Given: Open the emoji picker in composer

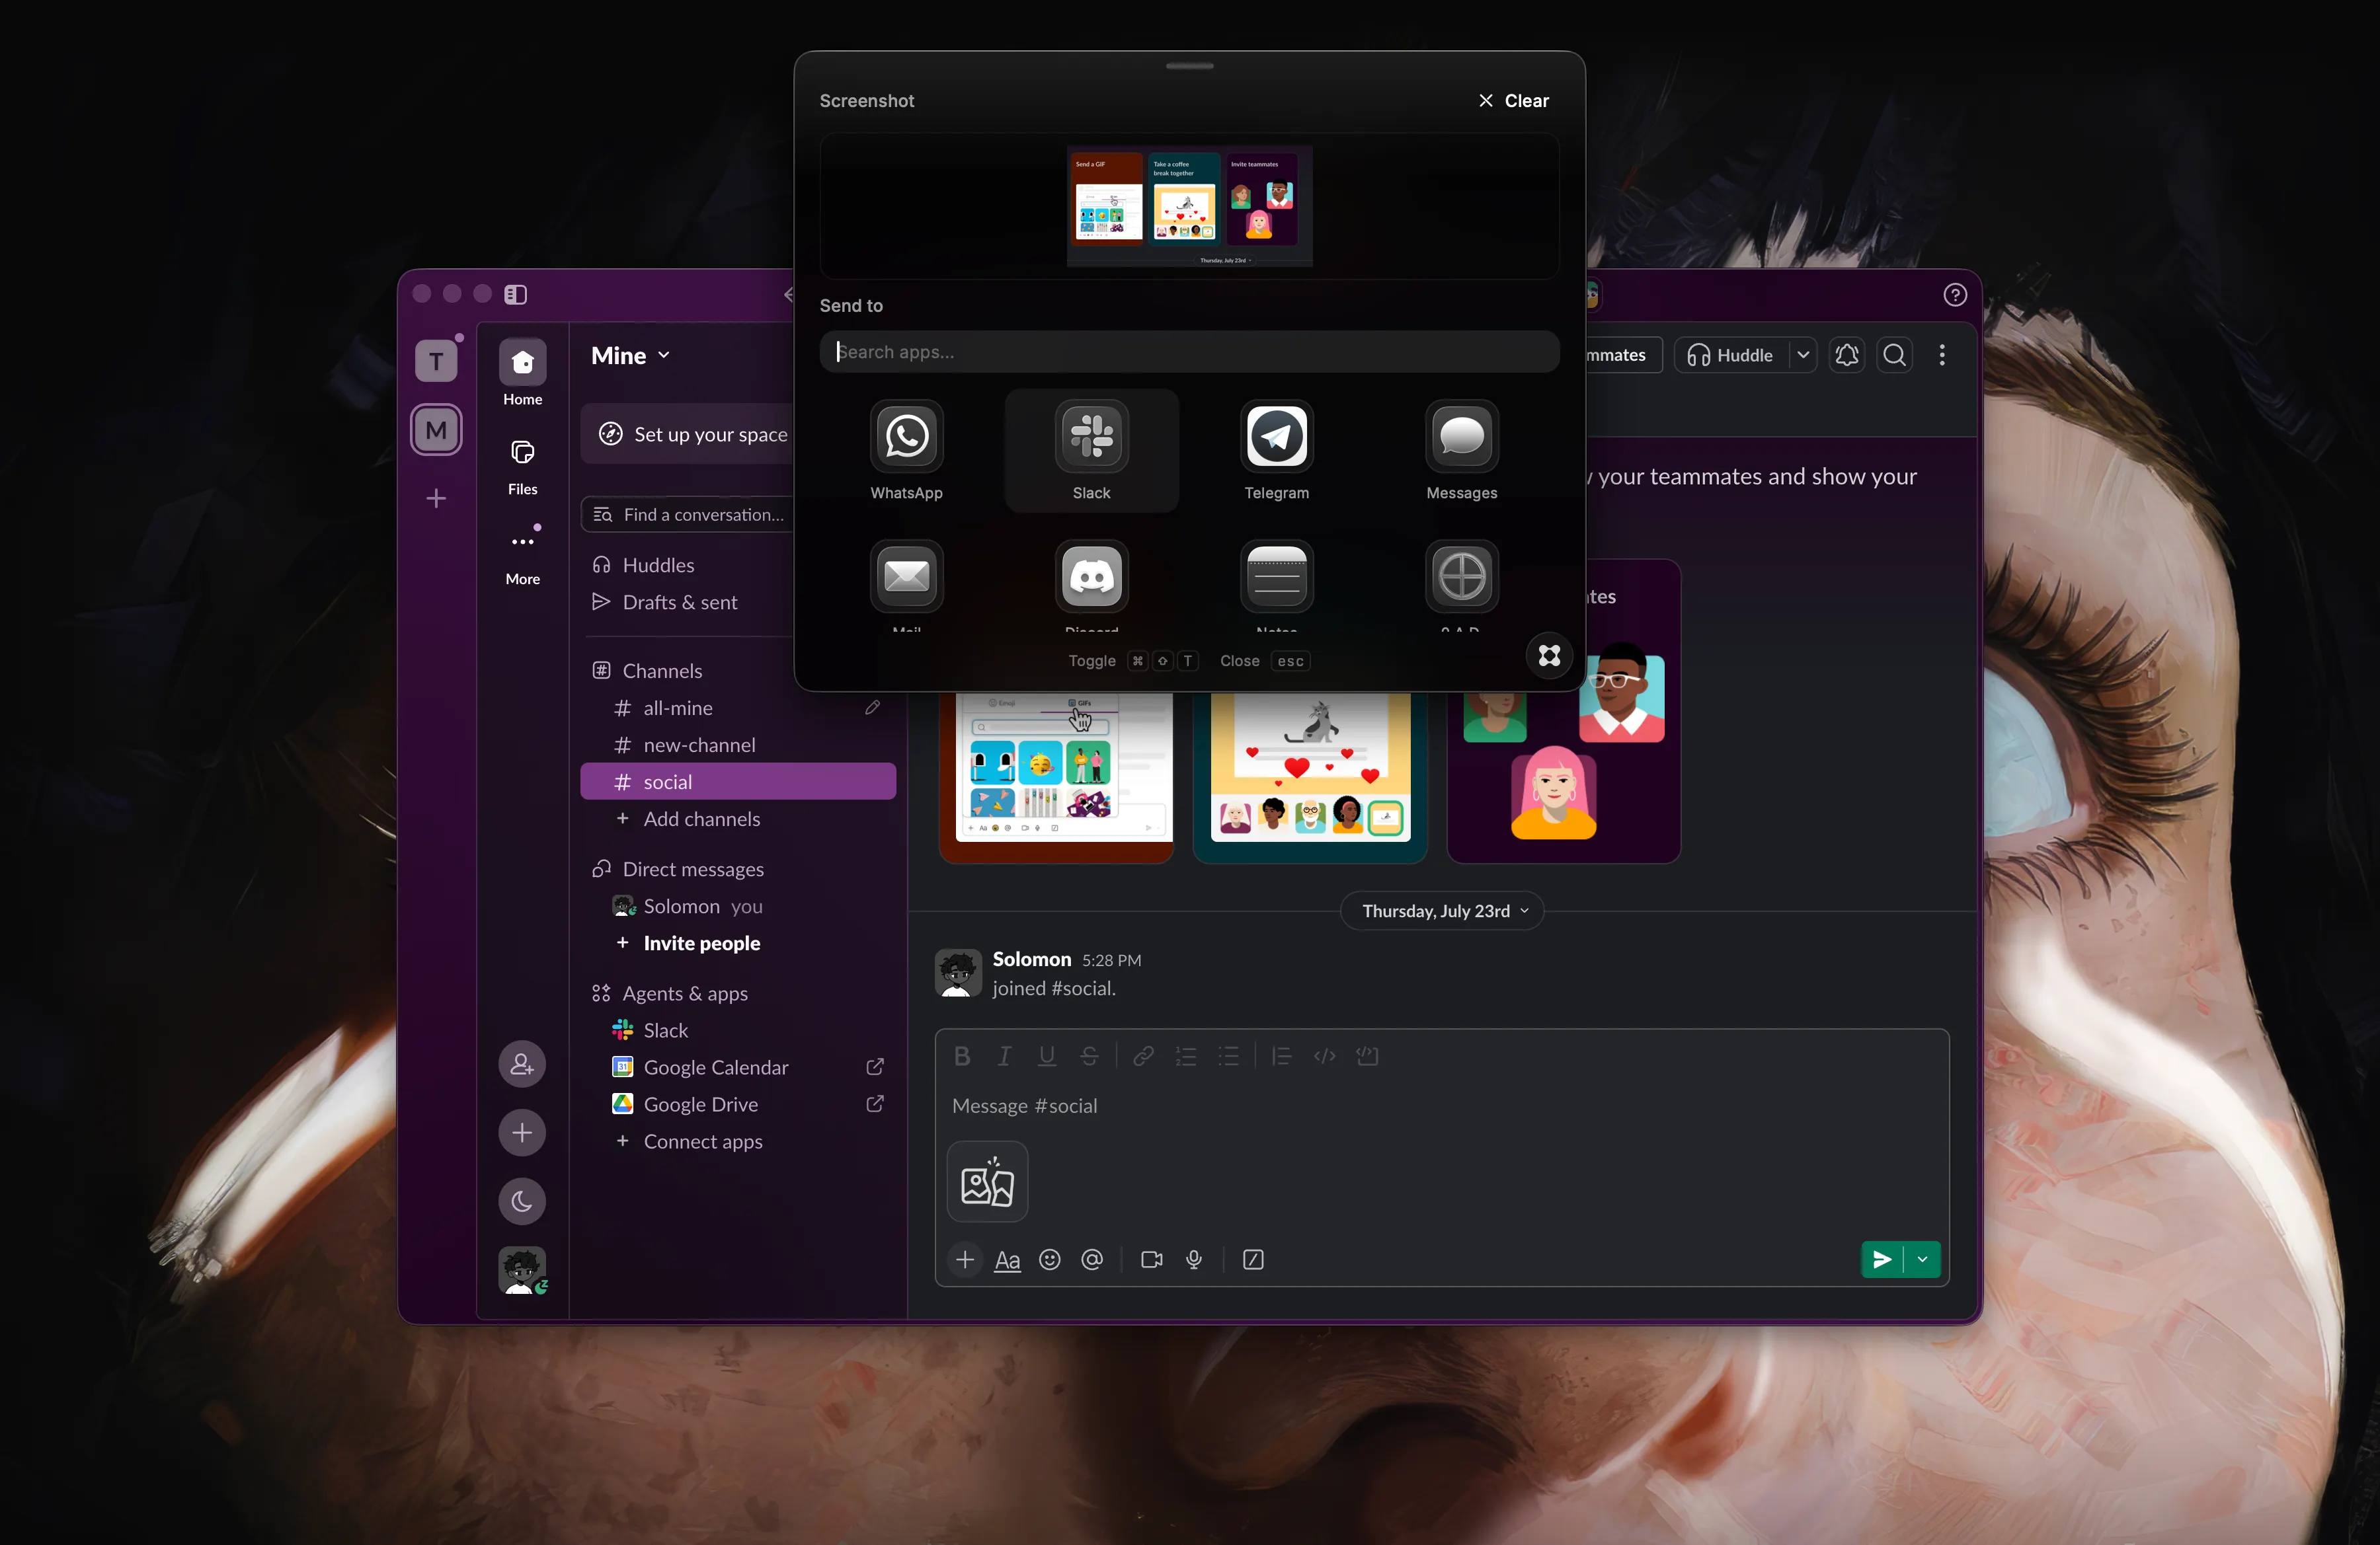Looking at the screenshot, I should (x=1049, y=1259).
